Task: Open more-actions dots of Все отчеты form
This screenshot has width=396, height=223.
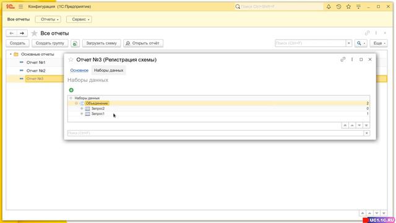Action: coord(376,33)
